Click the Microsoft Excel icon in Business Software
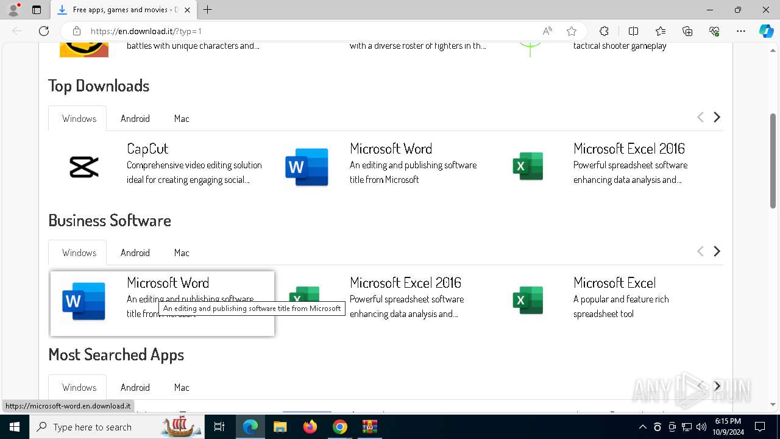780x439 pixels. point(528,301)
